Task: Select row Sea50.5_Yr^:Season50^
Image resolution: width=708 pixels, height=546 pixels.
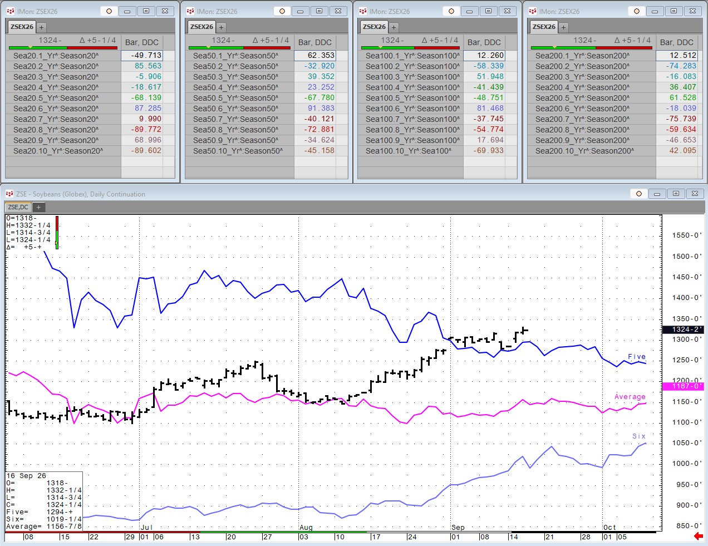Action: [240, 98]
